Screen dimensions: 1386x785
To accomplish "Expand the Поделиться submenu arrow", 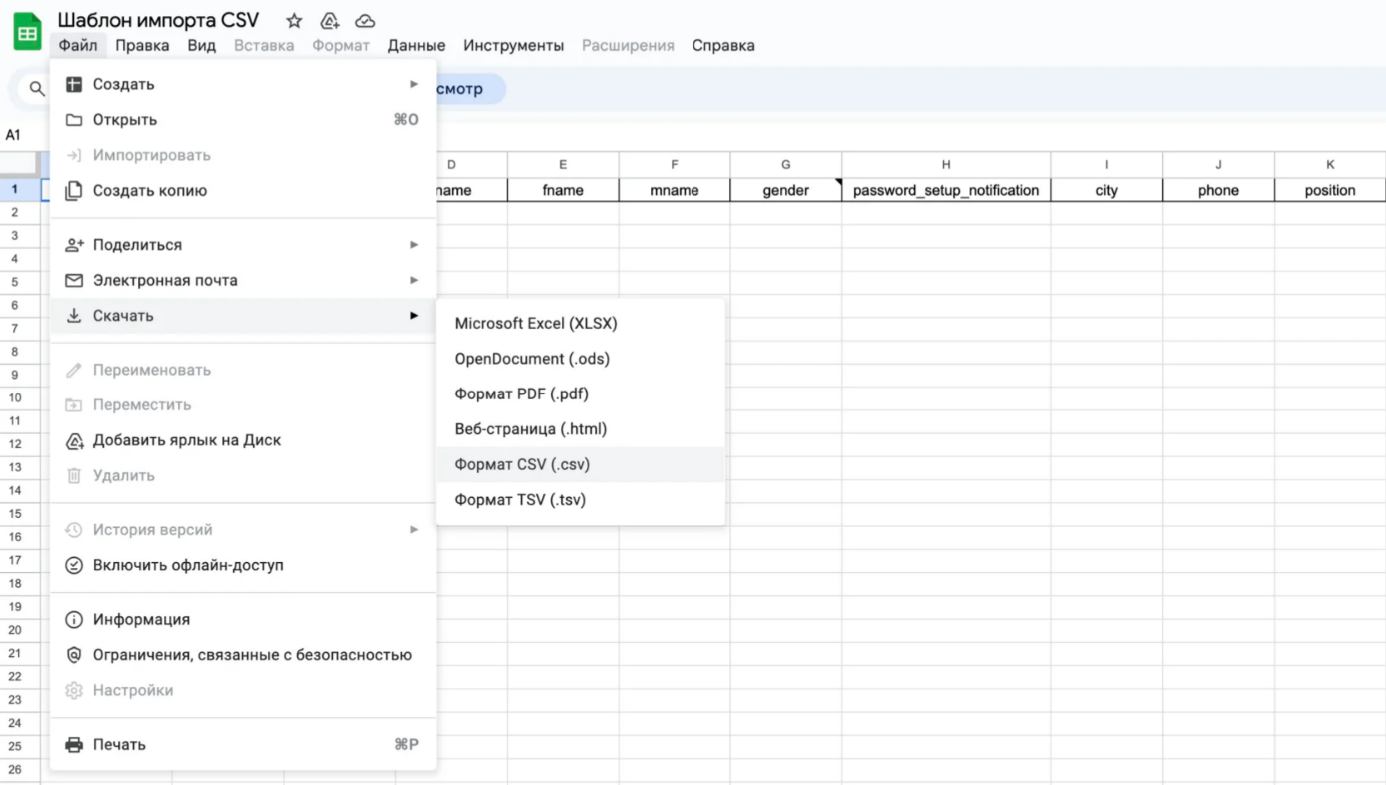I will (414, 245).
